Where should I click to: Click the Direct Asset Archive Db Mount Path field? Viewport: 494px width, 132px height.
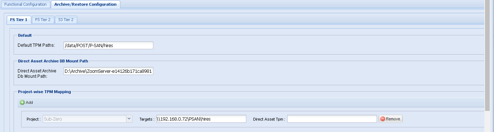point(108,71)
